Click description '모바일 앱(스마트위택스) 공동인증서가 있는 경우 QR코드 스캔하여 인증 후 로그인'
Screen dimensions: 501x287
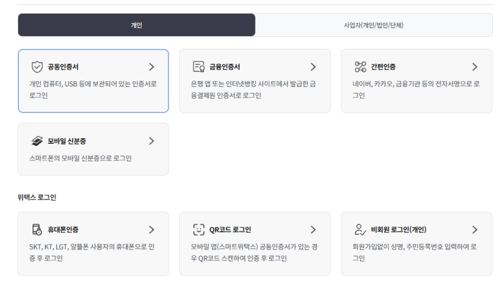[254, 252]
